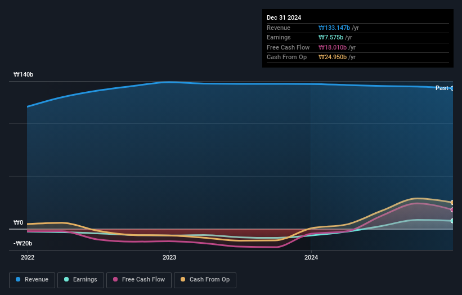Screen dimensions: 462x295
Task: Select the Earnings end-point marker
Action: coord(452,221)
